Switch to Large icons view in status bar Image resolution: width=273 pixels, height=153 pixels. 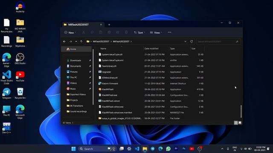[x=240, y=123]
